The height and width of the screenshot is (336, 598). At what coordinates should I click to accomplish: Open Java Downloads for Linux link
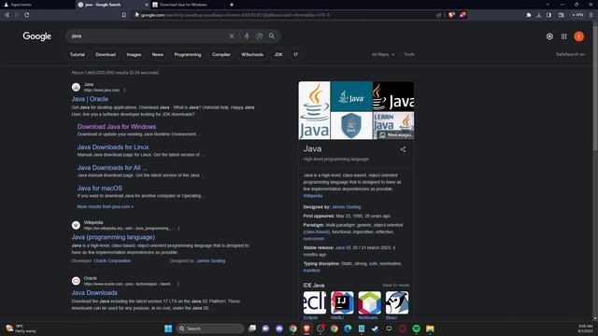[113, 147]
